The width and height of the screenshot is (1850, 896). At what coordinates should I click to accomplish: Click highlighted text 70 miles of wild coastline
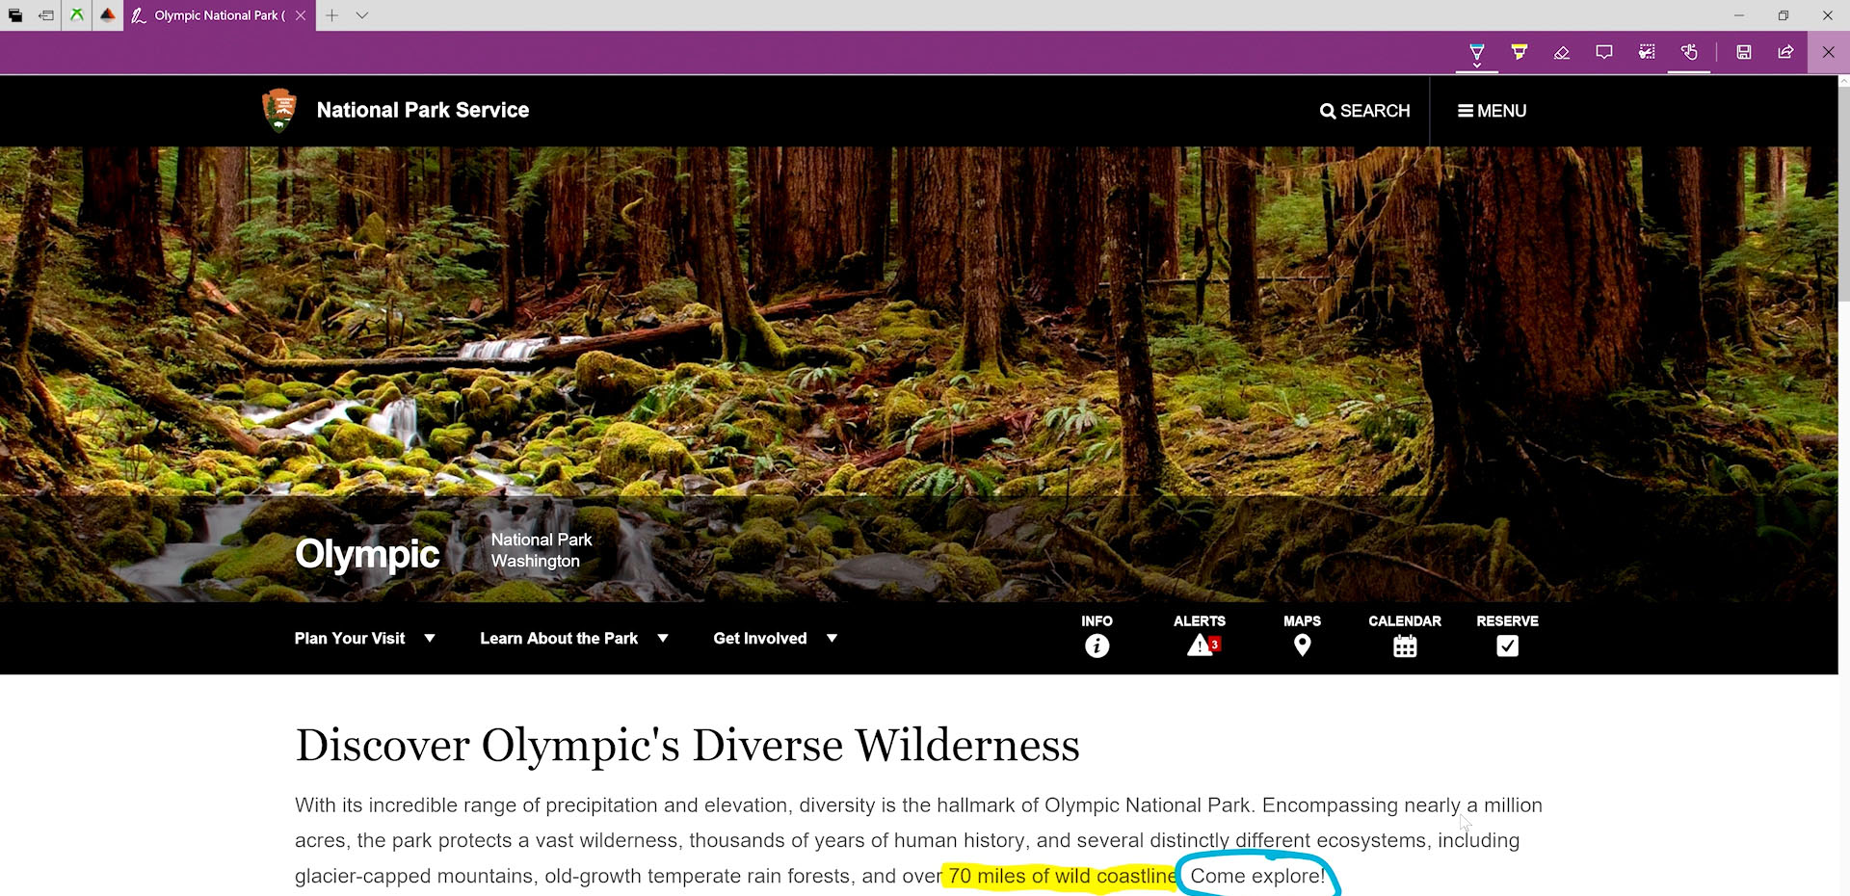[1061, 876]
